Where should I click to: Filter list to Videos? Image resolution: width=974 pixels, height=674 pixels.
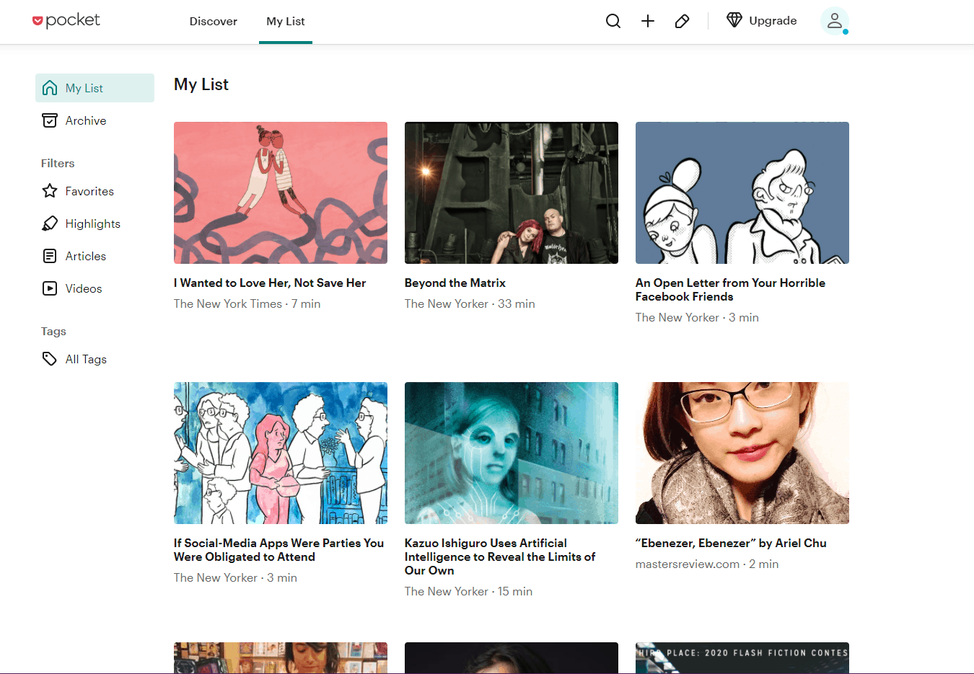click(83, 288)
